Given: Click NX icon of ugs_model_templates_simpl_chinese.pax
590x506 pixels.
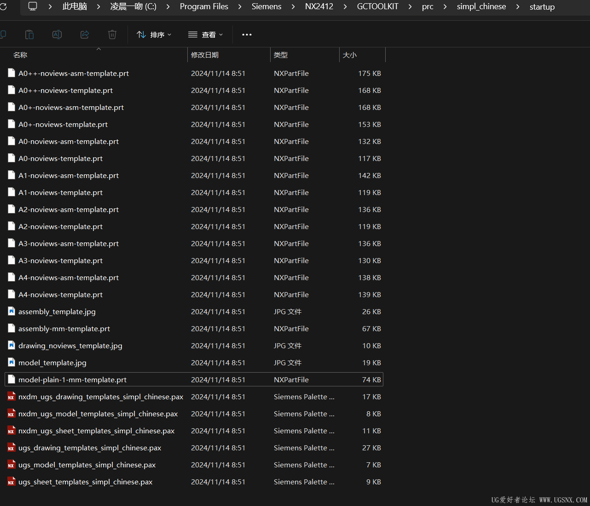Looking at the screenshot, I should point(12,465).
